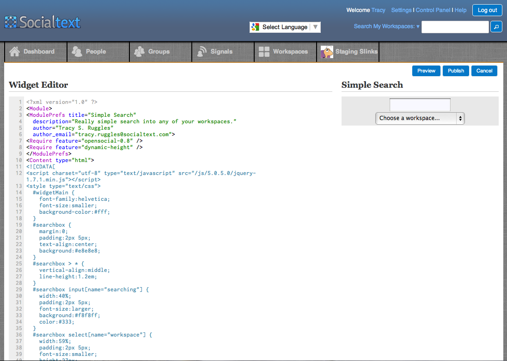
Task: Click the Preview button
Action: coord(426,71)
